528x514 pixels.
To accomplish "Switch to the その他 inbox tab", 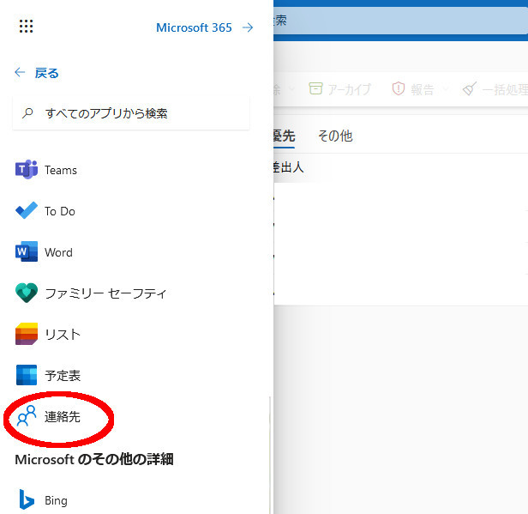I will [x=334, y=136].
